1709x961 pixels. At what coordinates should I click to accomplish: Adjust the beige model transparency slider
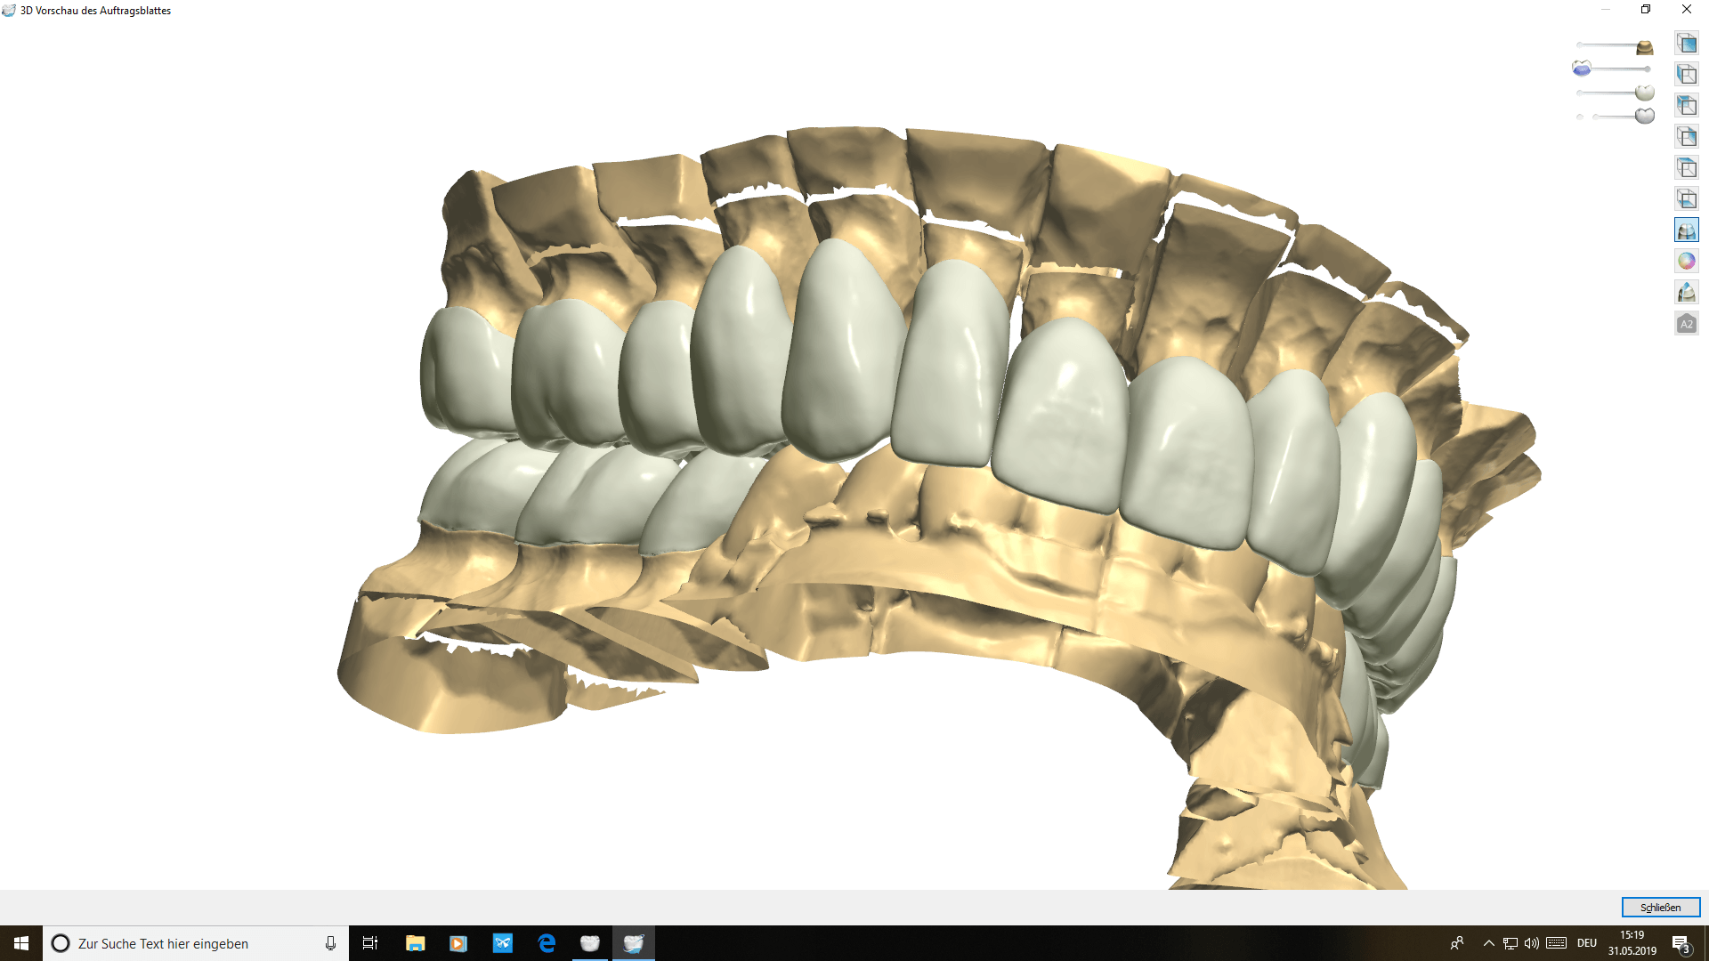click(x=1644, y=46)
